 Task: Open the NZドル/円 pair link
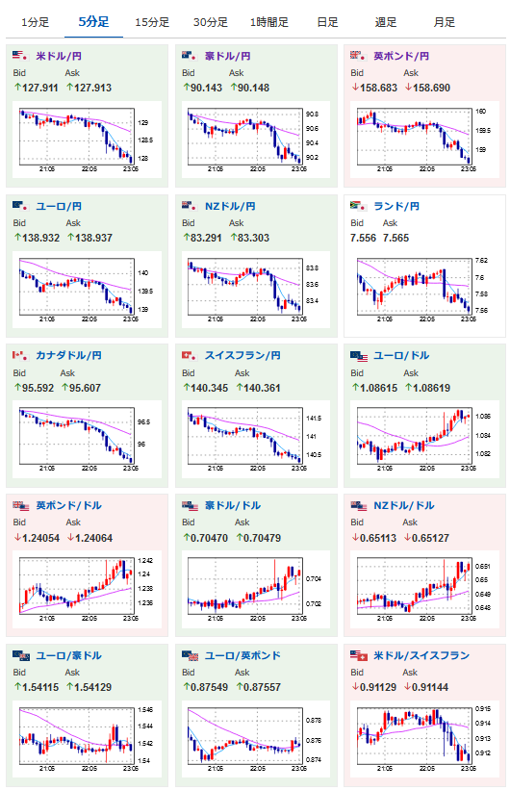(230, 206)
